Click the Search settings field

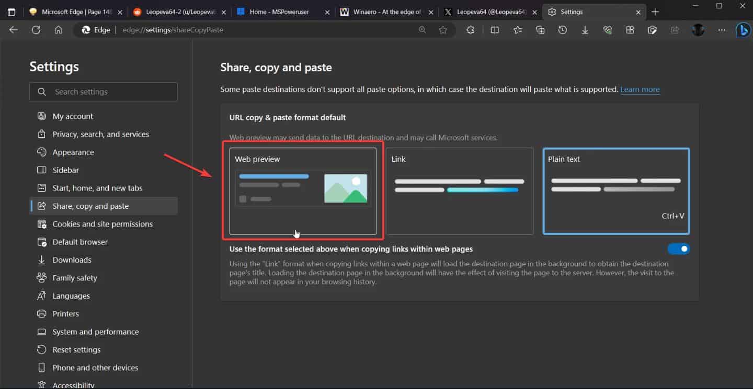pyautogui.click(x=103, y=92)
